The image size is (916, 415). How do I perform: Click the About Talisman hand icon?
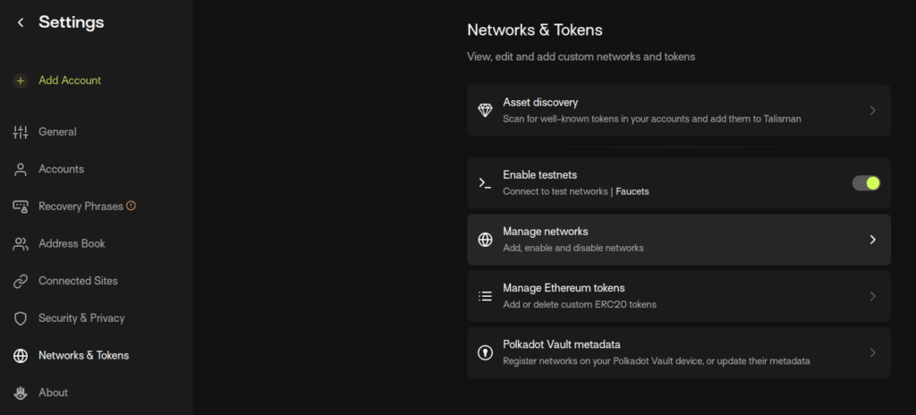point(21,393)
